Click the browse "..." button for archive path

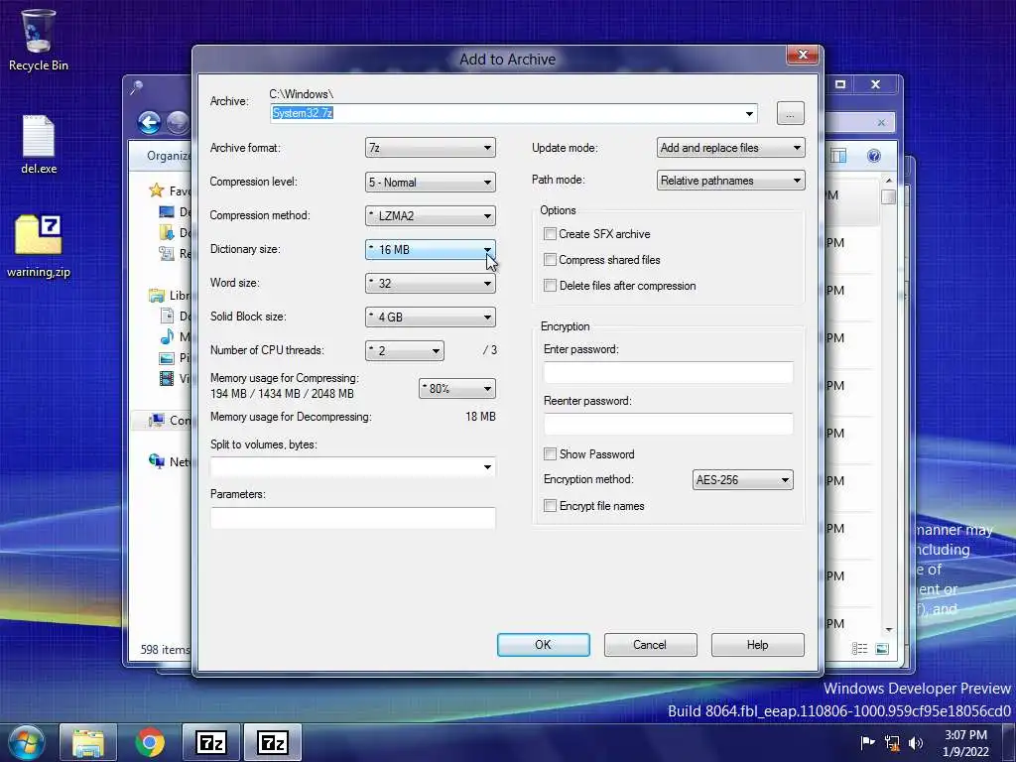[x=790, y=113]
